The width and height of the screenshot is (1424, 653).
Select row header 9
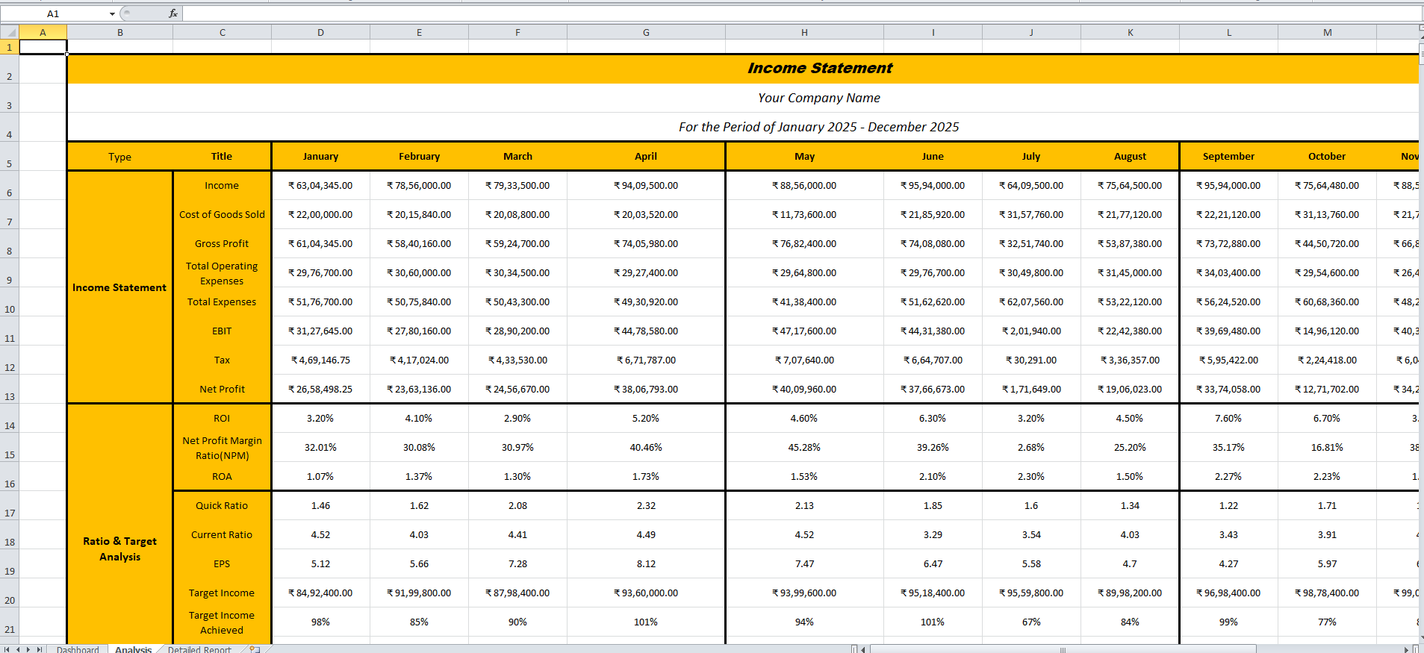pos(9,273)
